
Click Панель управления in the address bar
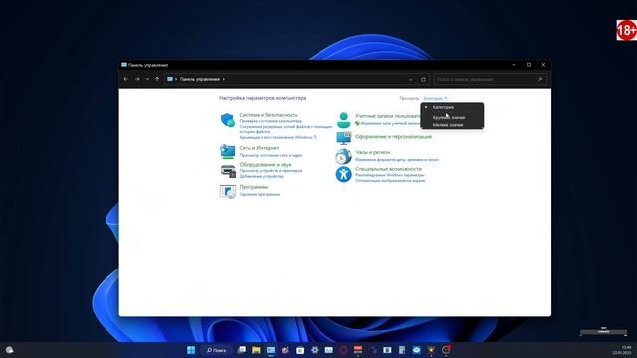[x=199, y=79]
